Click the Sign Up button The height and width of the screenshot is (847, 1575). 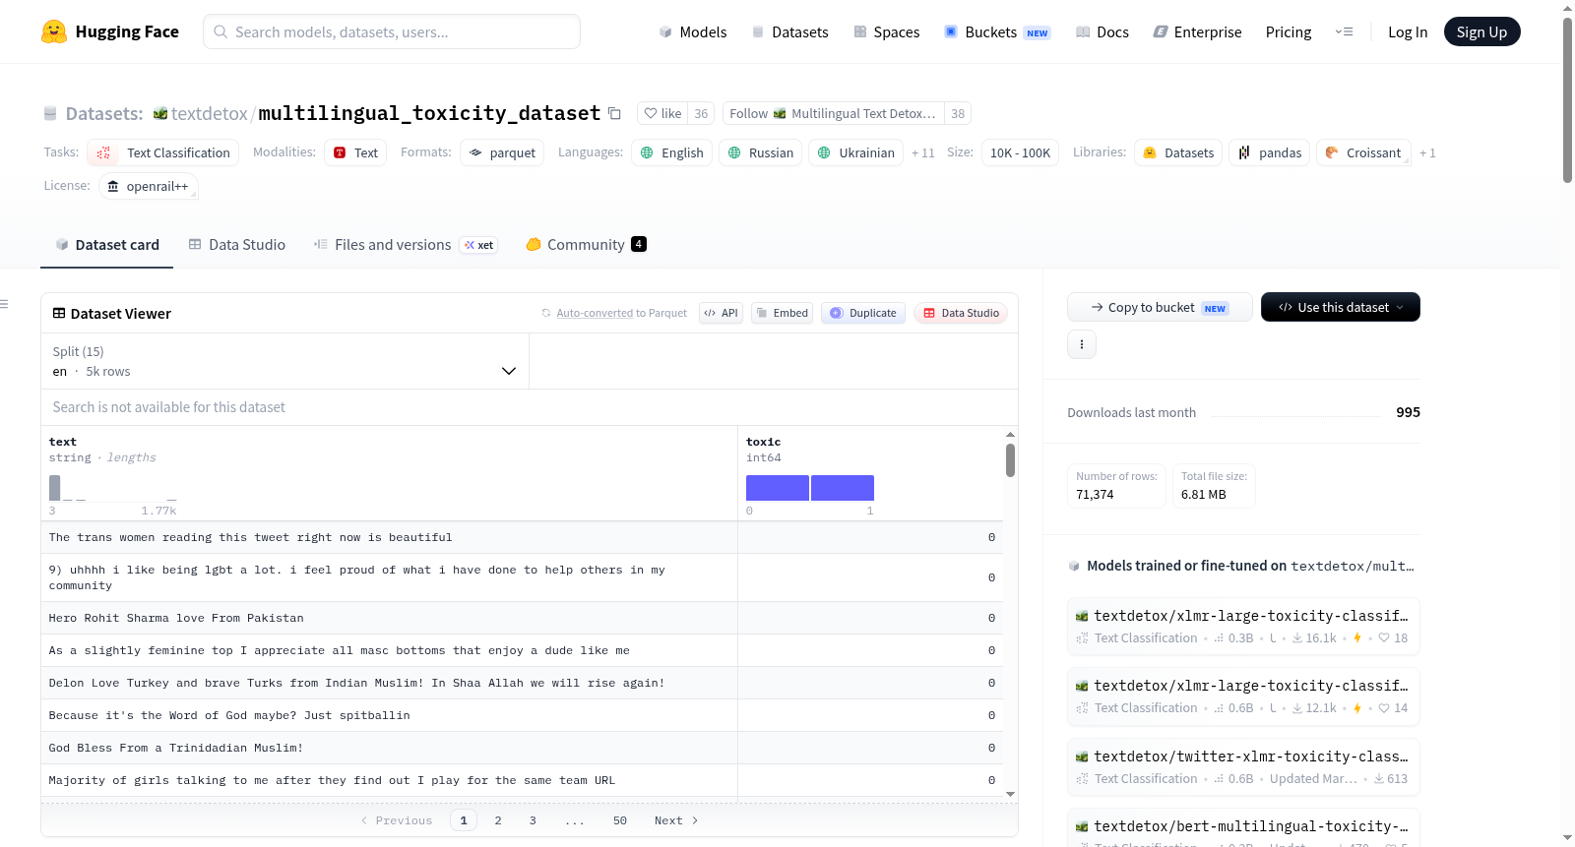(1481, 31)
